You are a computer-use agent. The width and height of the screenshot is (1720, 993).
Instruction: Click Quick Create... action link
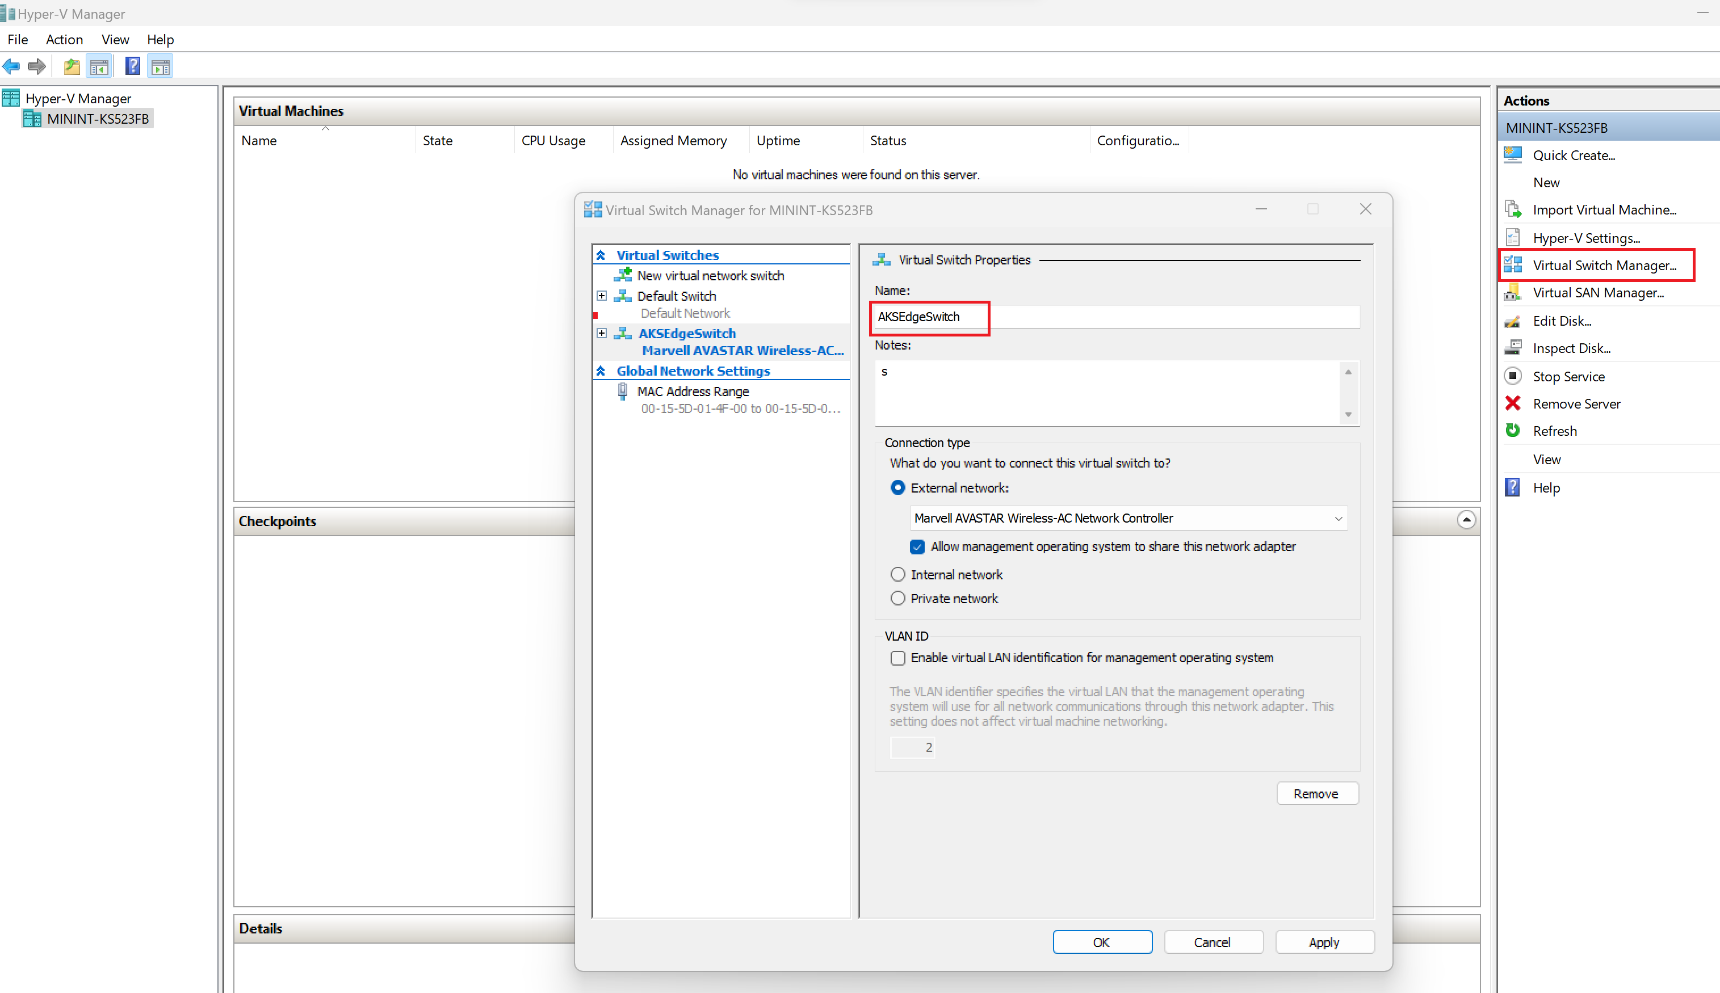point(1574,155)
